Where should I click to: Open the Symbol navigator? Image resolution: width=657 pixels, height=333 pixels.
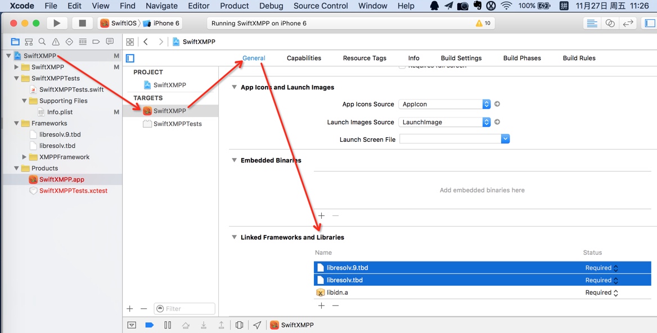point(29,42)
